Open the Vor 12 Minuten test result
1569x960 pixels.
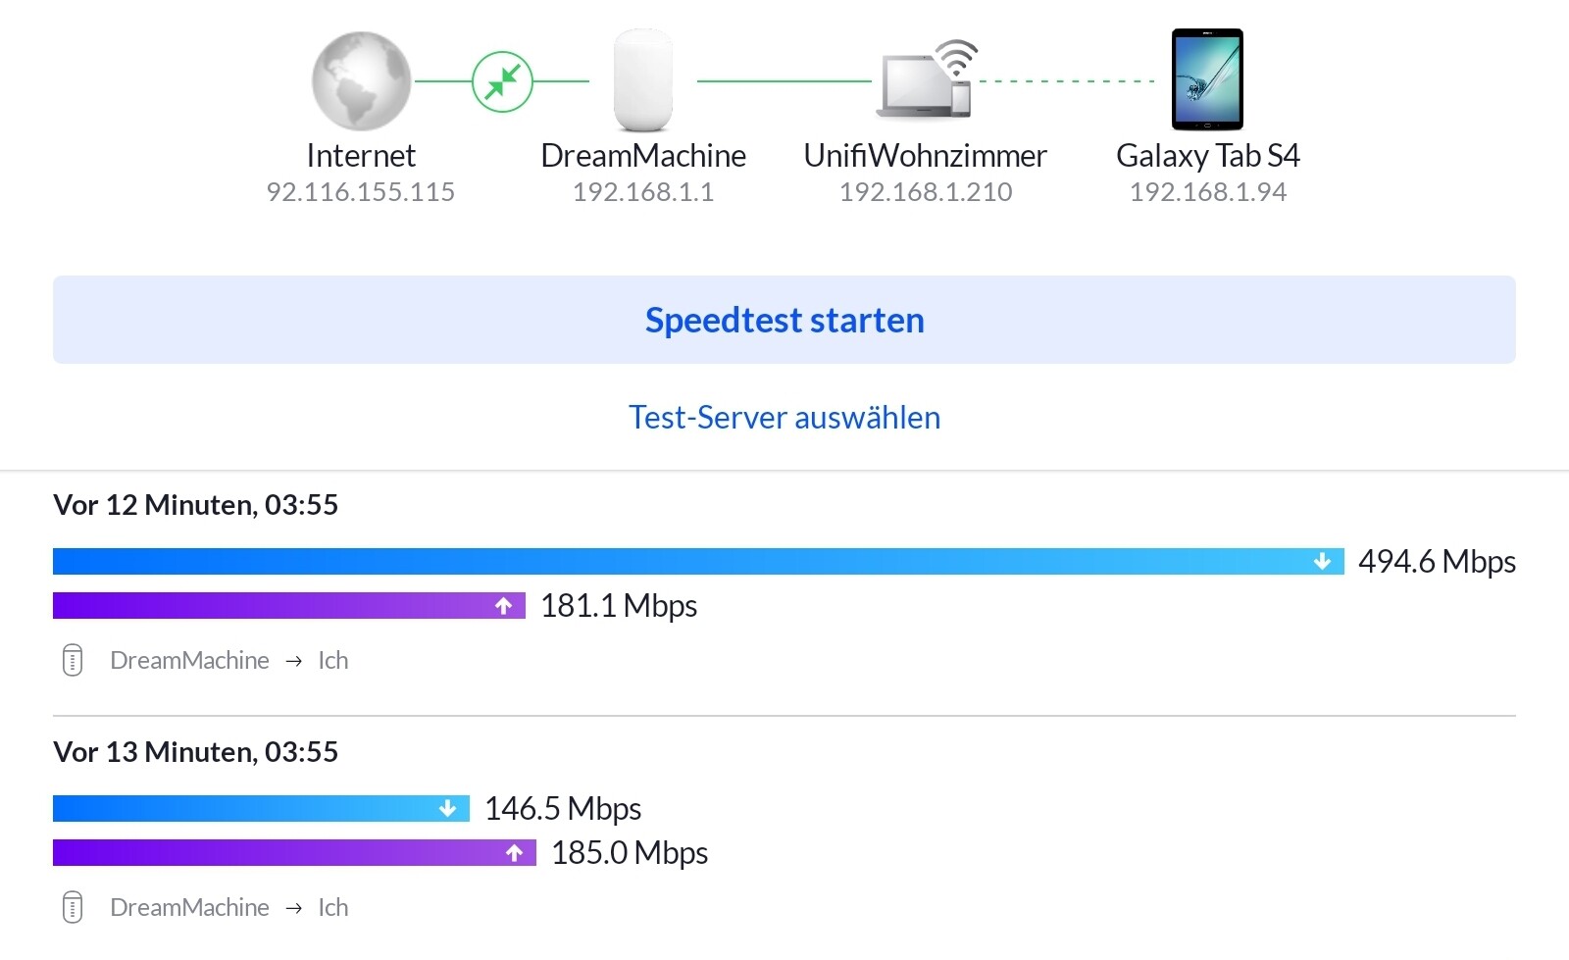pyautogui.click(x=196, y=505)
